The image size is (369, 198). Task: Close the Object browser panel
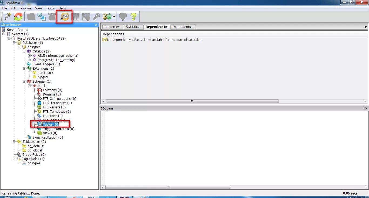point(96,25)
